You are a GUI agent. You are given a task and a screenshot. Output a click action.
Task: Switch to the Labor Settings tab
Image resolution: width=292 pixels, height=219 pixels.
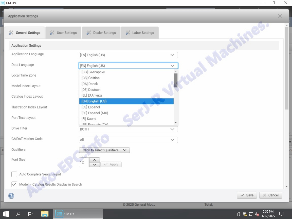140,33
